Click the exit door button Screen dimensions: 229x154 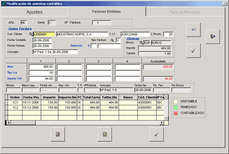point(213,37)
